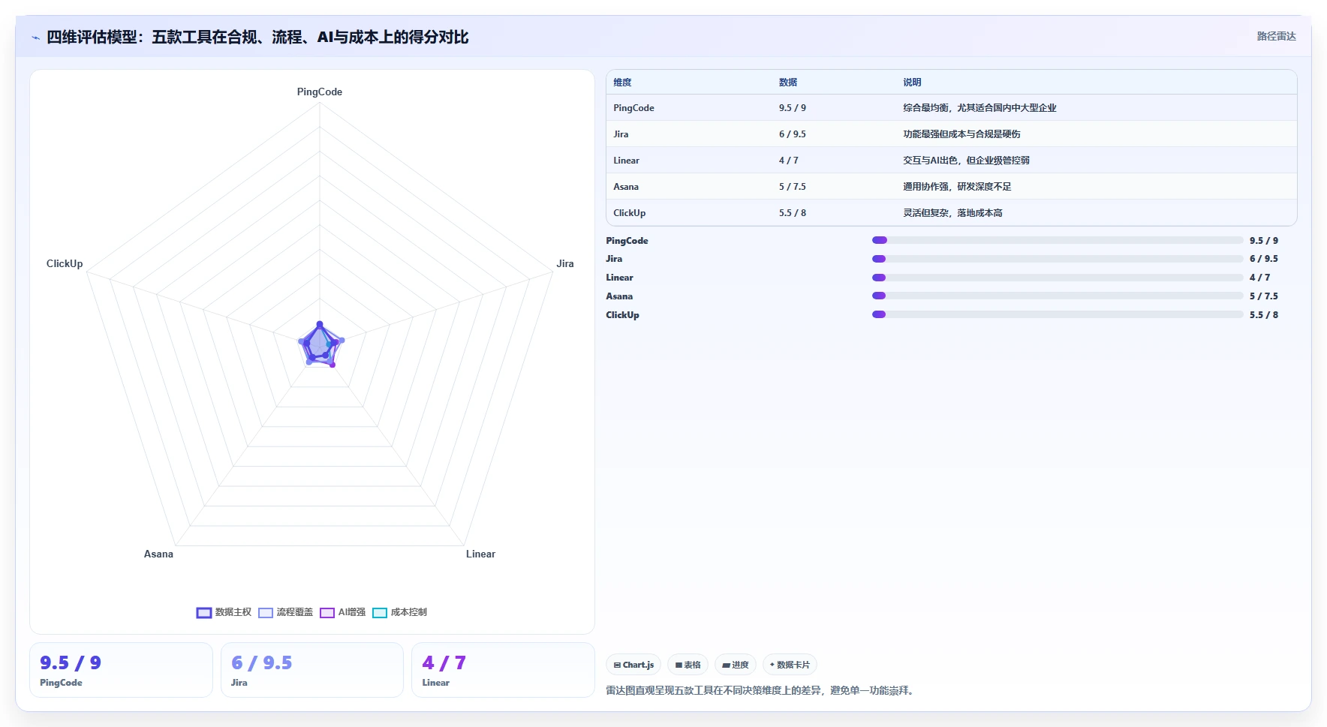This screenshot has width=1327, height=727.
Task: Click ClickUp in the table's 维度 column
Action: click(x=629, y=213)
